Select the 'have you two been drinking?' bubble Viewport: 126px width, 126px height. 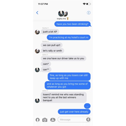pos(73,24)
